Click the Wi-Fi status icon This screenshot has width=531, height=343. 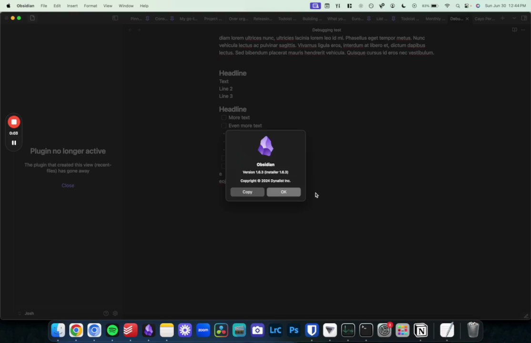(447, 6)
